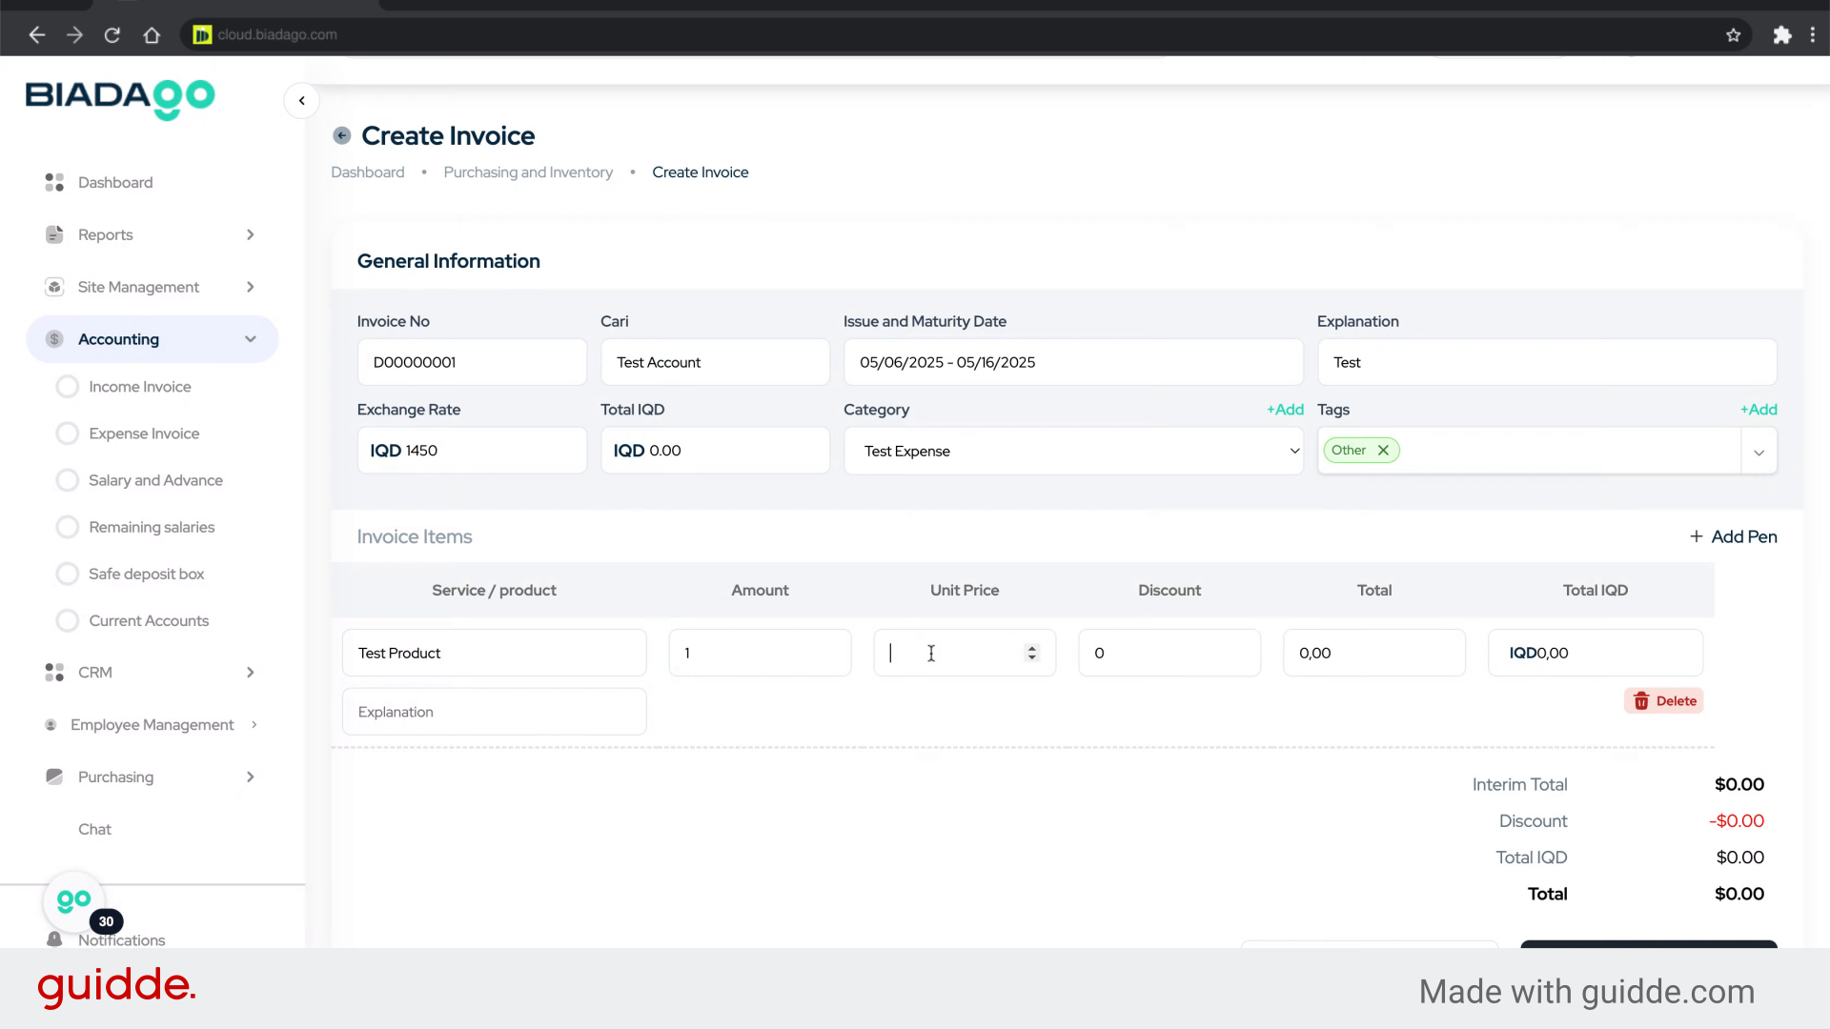This screenshot has height=1029, width=1830.
Task: Open browser extensions puzzle icon
Action: [1781, 35]
